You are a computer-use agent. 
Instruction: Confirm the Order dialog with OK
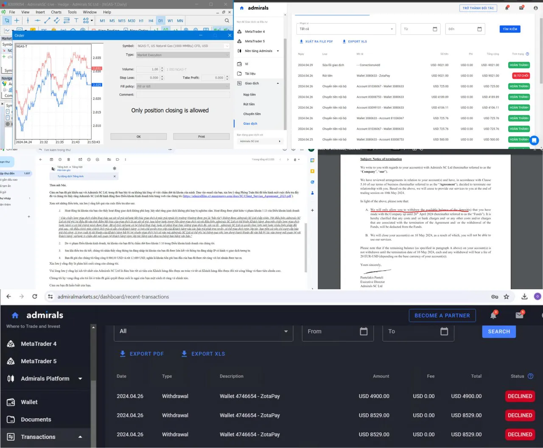click(x=139, y=137)
